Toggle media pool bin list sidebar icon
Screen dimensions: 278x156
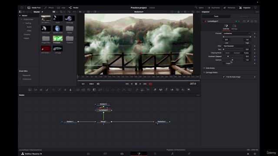coord(20,12)
